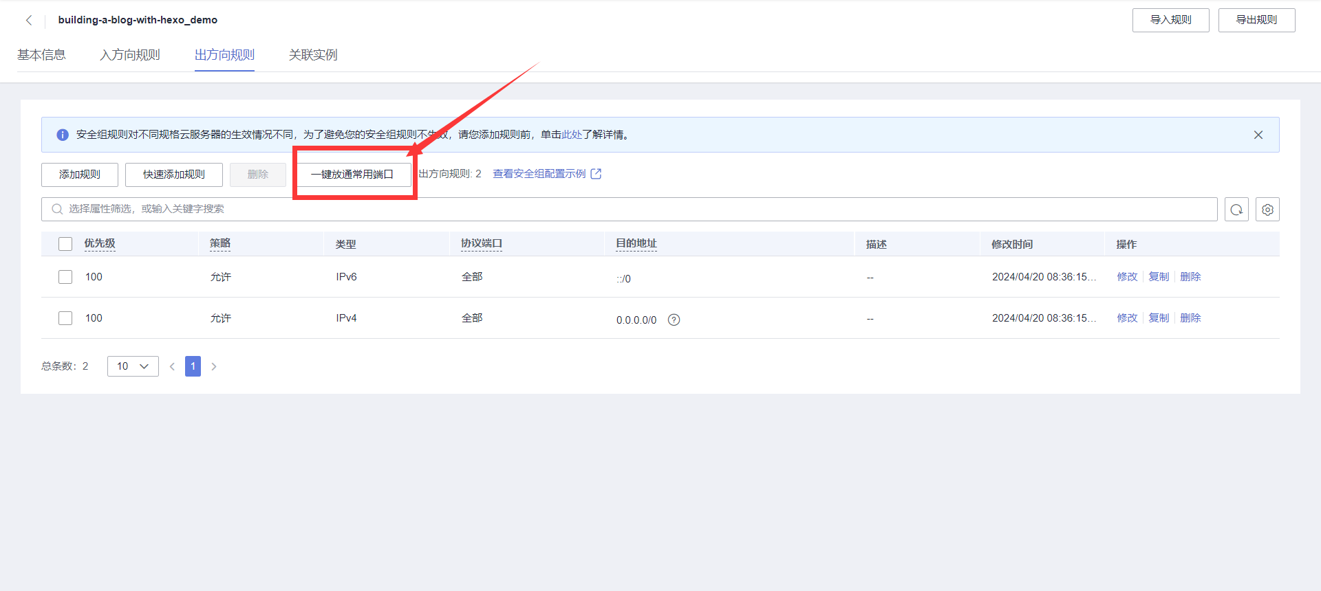
Task: Select the IPv6 rule row checkbox
Action: point(65,277)
